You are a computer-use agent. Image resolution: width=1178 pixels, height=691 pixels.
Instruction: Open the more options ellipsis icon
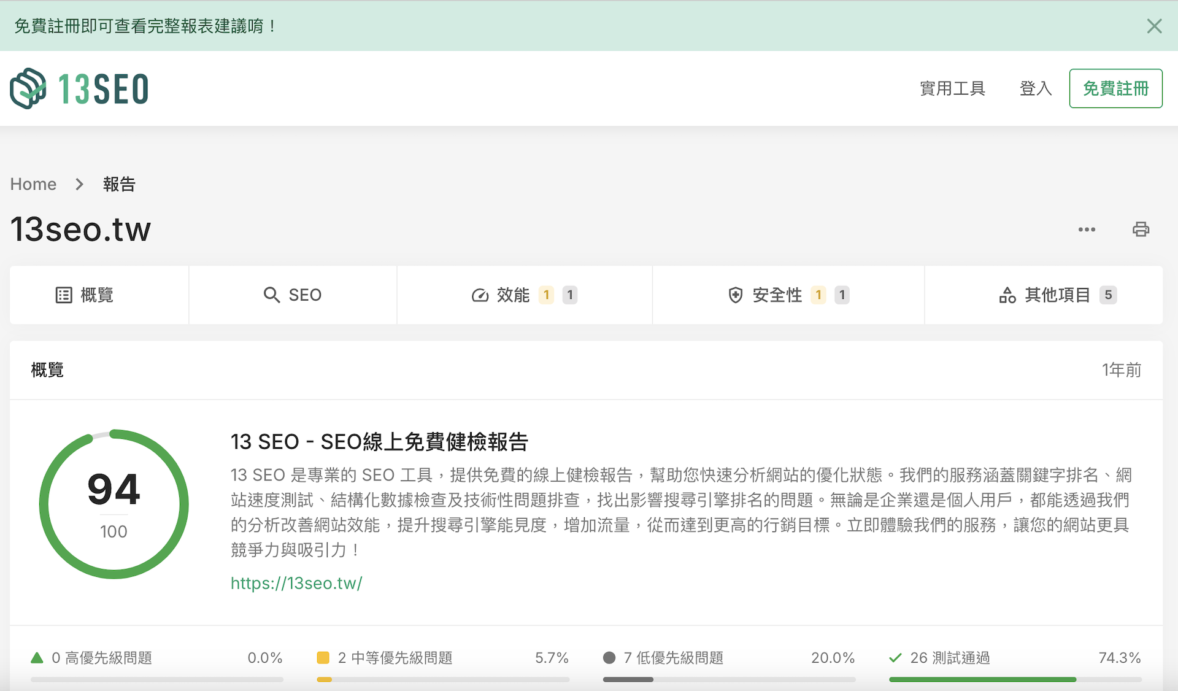1087,230
